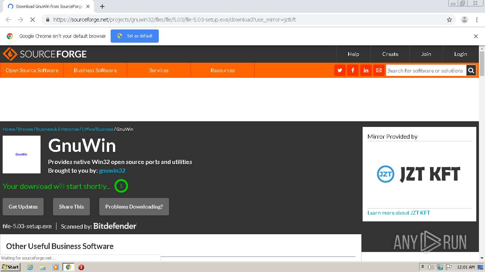Image resolution: width=485 pixels, height=272 pixels.
Task: Go forward with browser arrow
Action: point(20,20)
